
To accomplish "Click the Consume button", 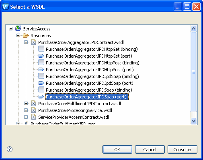I will (182, 150).
